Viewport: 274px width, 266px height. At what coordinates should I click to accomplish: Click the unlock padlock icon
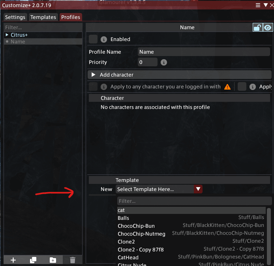tap(257, 27)
